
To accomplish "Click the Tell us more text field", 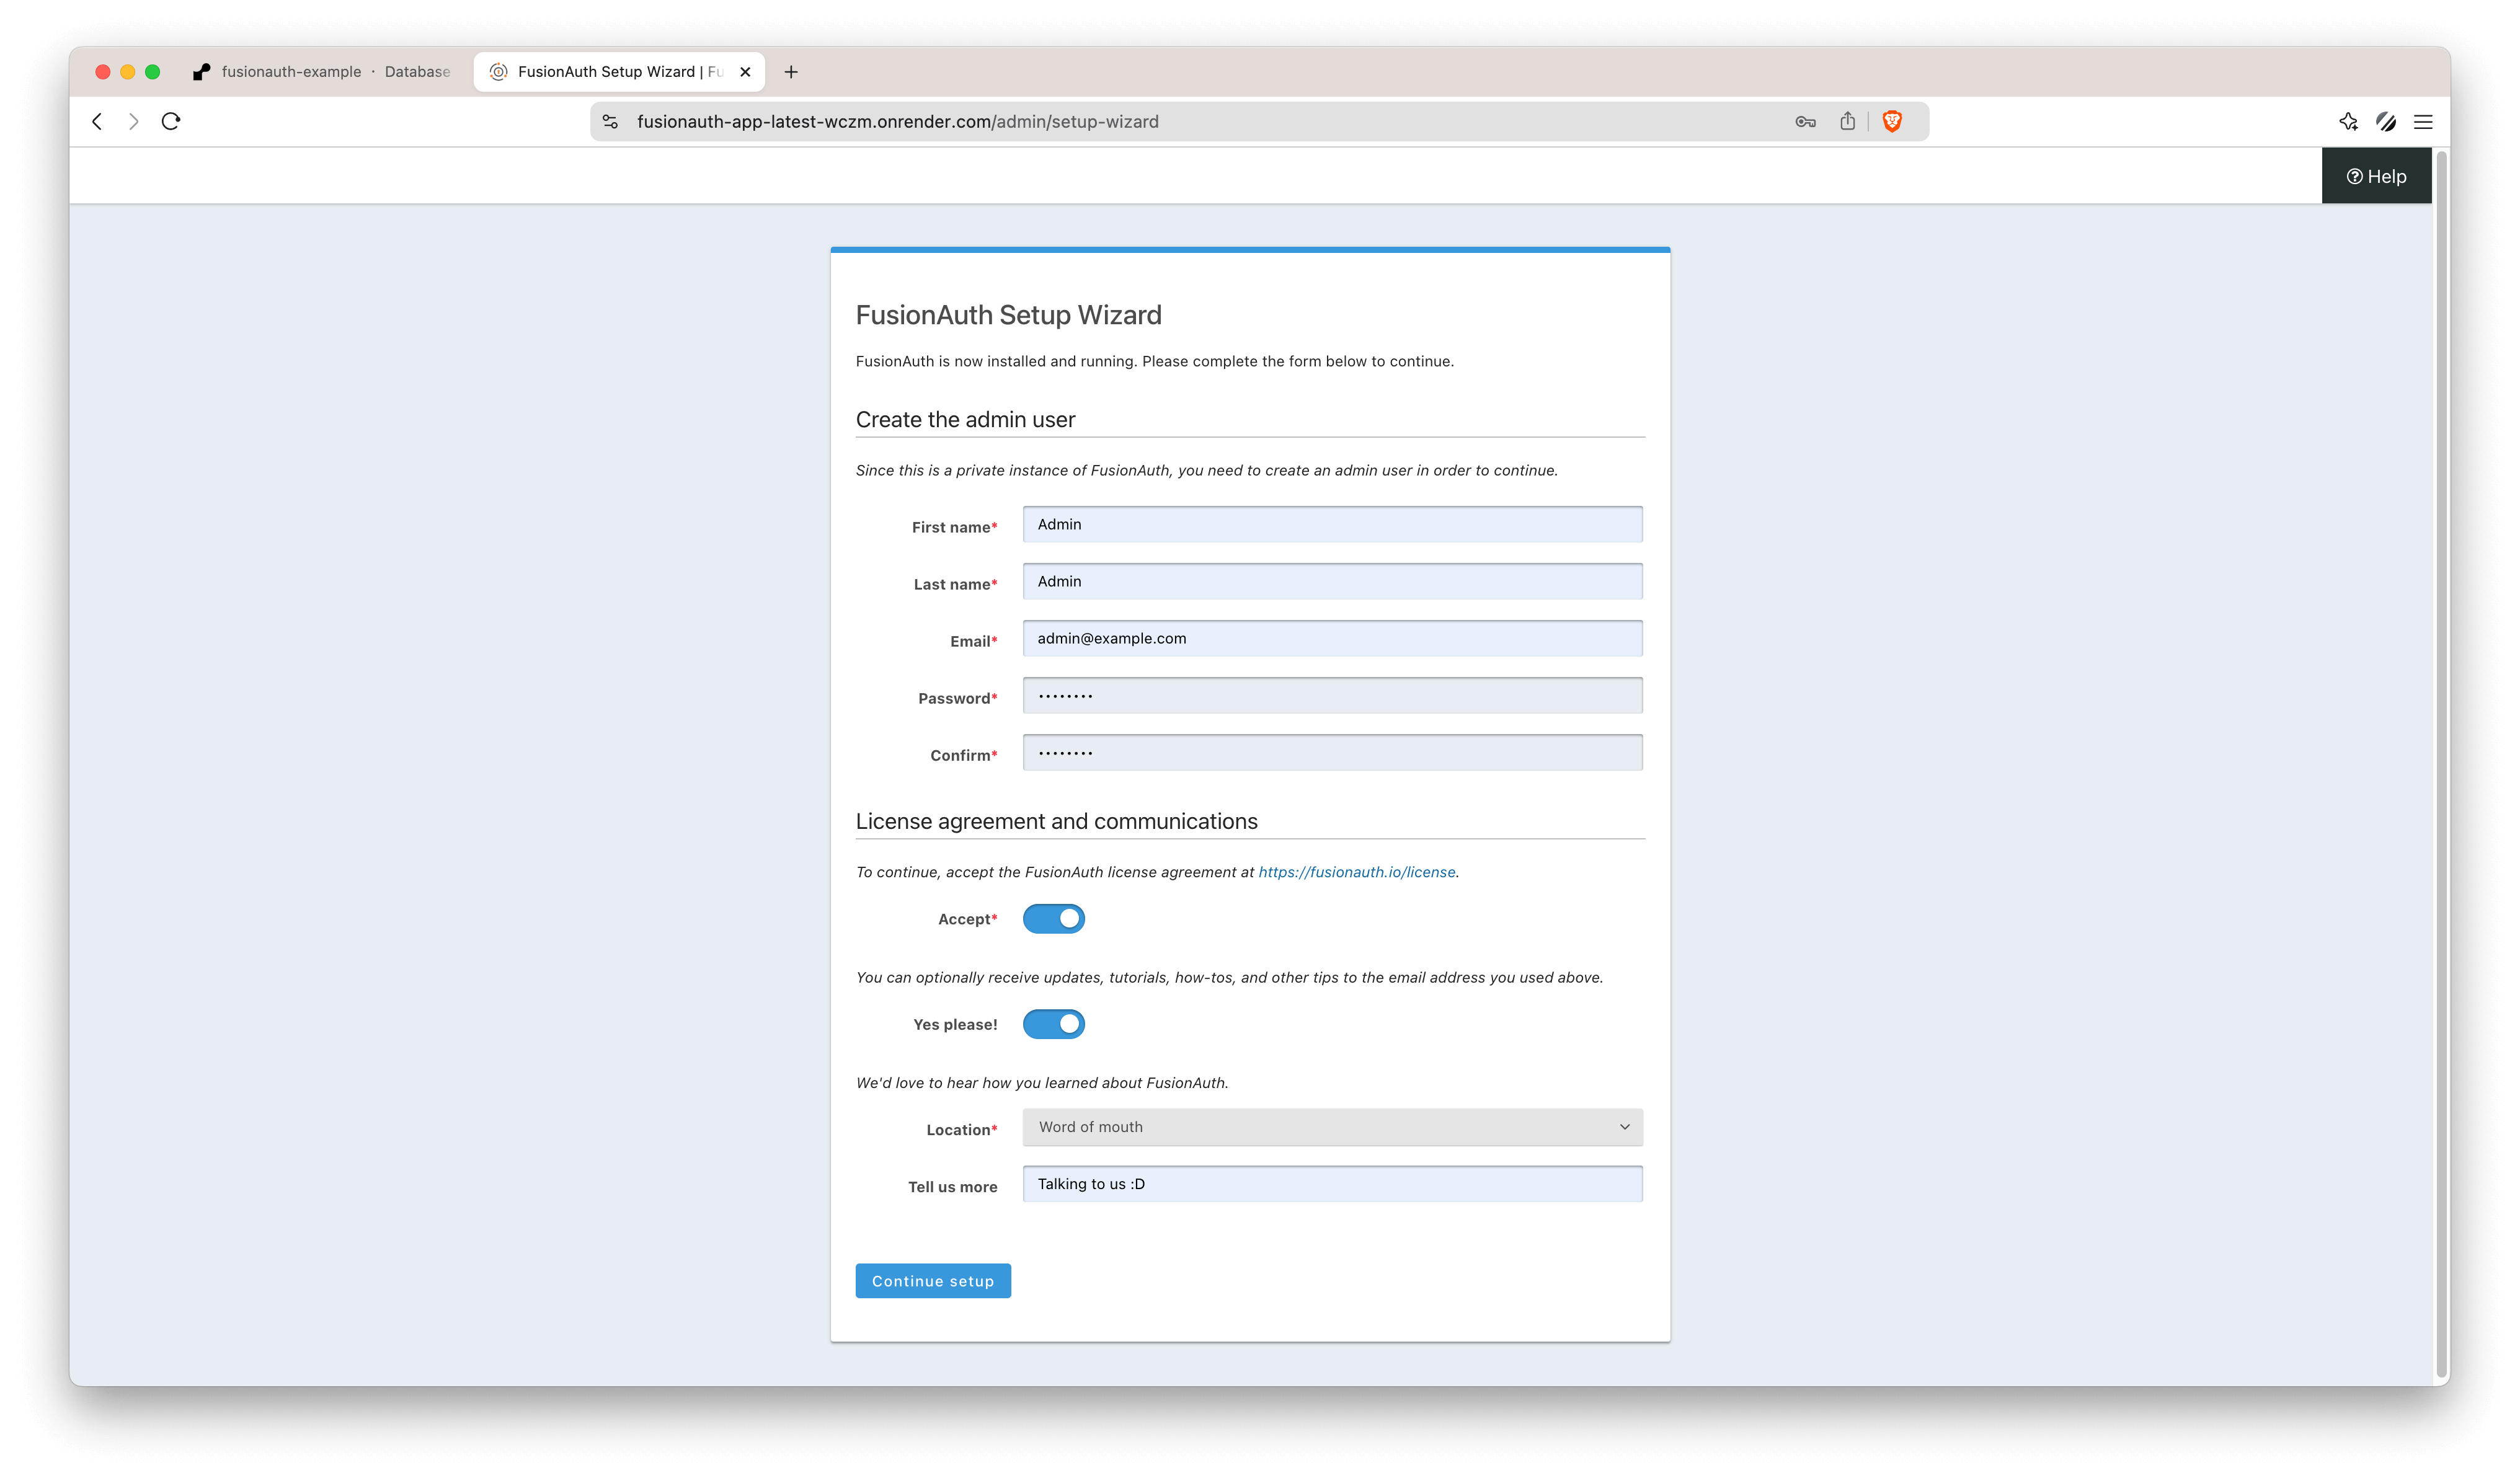I will pyautogui.click(x=1332, y=1184).
